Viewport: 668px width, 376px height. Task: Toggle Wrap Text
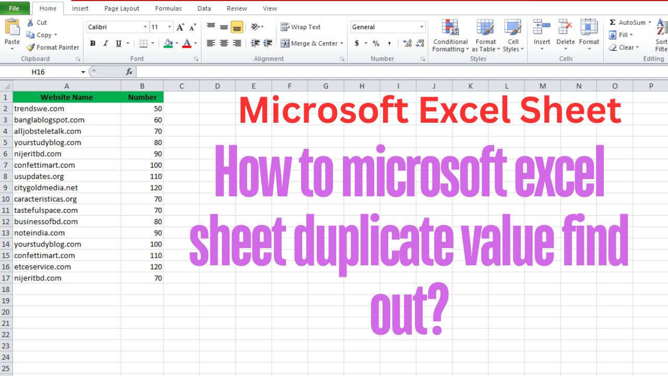(x=301, y=27)
